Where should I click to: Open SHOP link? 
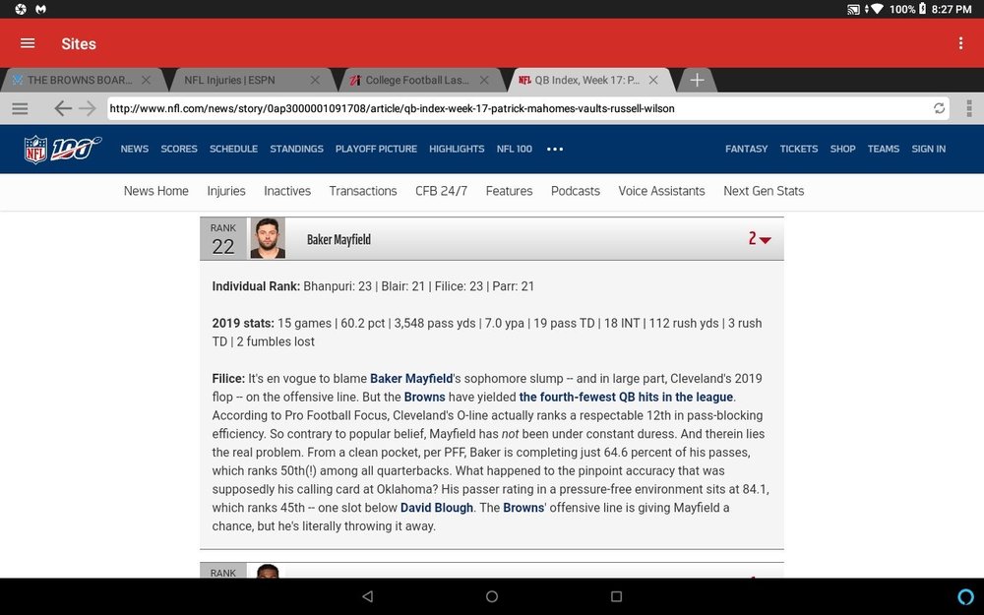[x=842, y=150]
